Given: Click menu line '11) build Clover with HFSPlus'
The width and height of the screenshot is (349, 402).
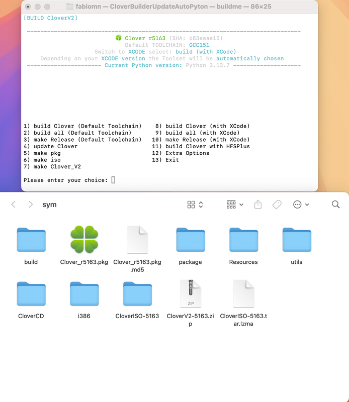Looking at the screenshot, I should click(201, 146).
